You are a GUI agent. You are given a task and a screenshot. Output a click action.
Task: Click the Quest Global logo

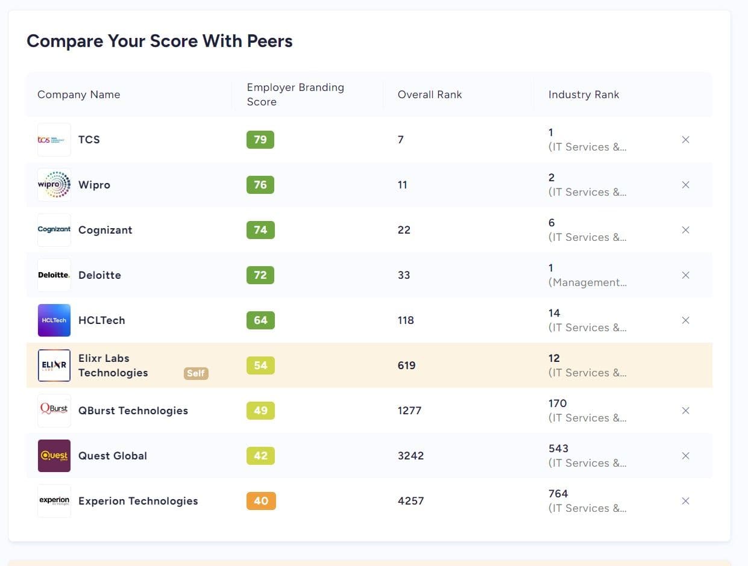pos(54,456)
